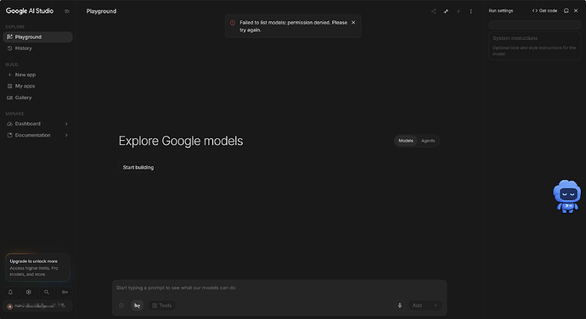Click the Run settings heading
Image resolution: width=586 pixels, height=319 pixels.
[501, 11]
